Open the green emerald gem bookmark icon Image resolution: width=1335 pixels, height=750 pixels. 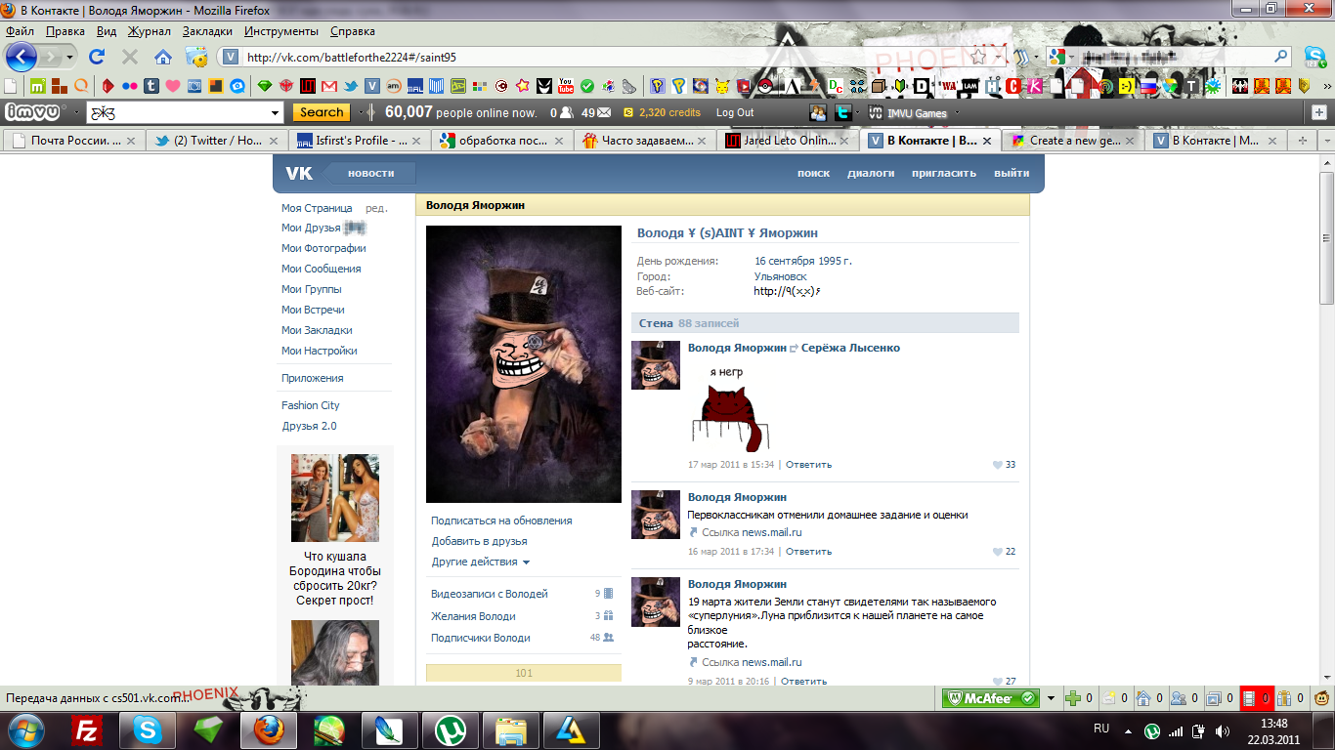tap(265, 86)
